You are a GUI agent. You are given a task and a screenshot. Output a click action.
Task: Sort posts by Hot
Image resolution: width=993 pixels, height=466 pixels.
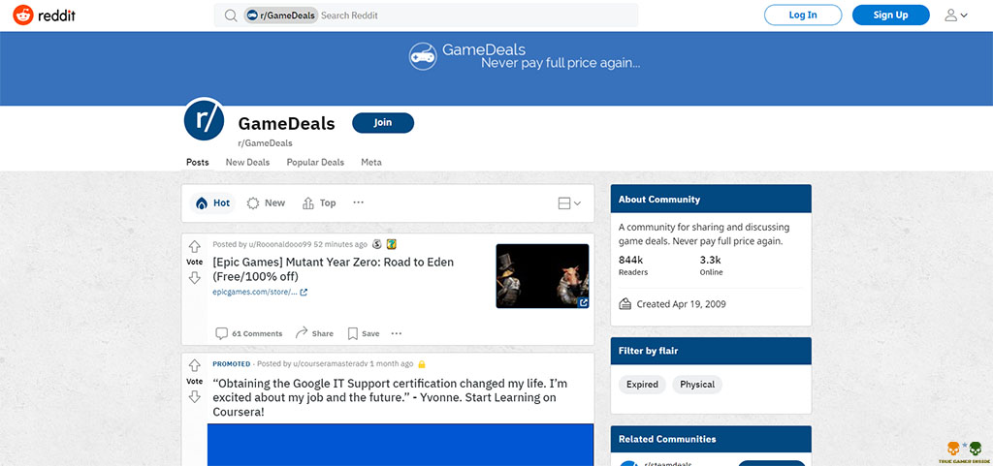click(x=212, y=203)
